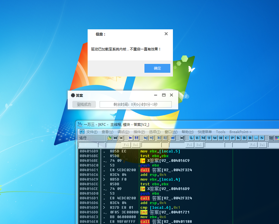Open the 快捷菜单 menu
The height and width of the screenshot is (224, 279).
pos(205,132)
